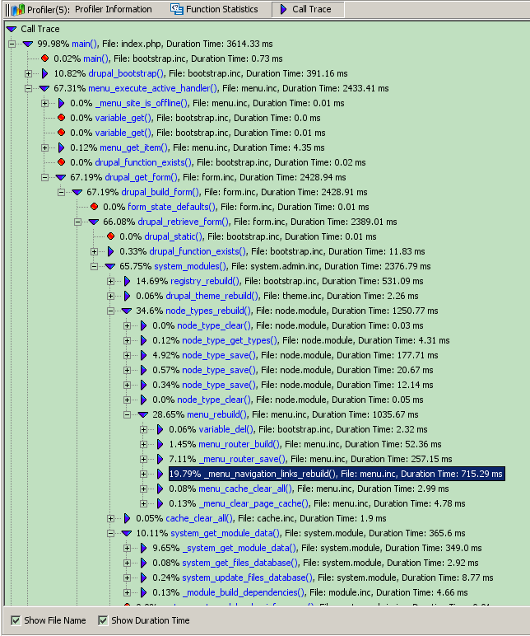The image size is (530, 636).
Task: Click blue arrow icon of _system_get_module_data()
Action: [143, 548]
